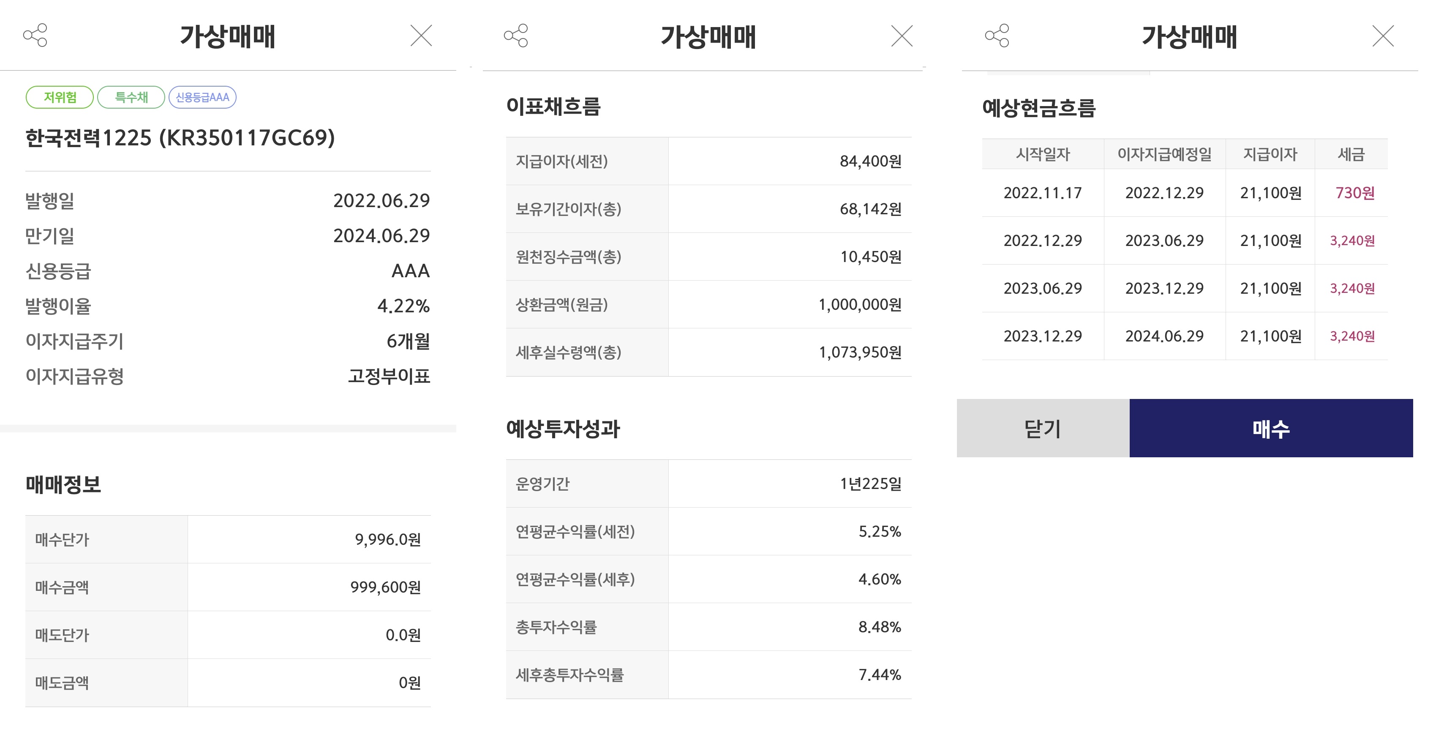
Task: Close the right 가상매매 panel with X
Action: pos(1383,36)
